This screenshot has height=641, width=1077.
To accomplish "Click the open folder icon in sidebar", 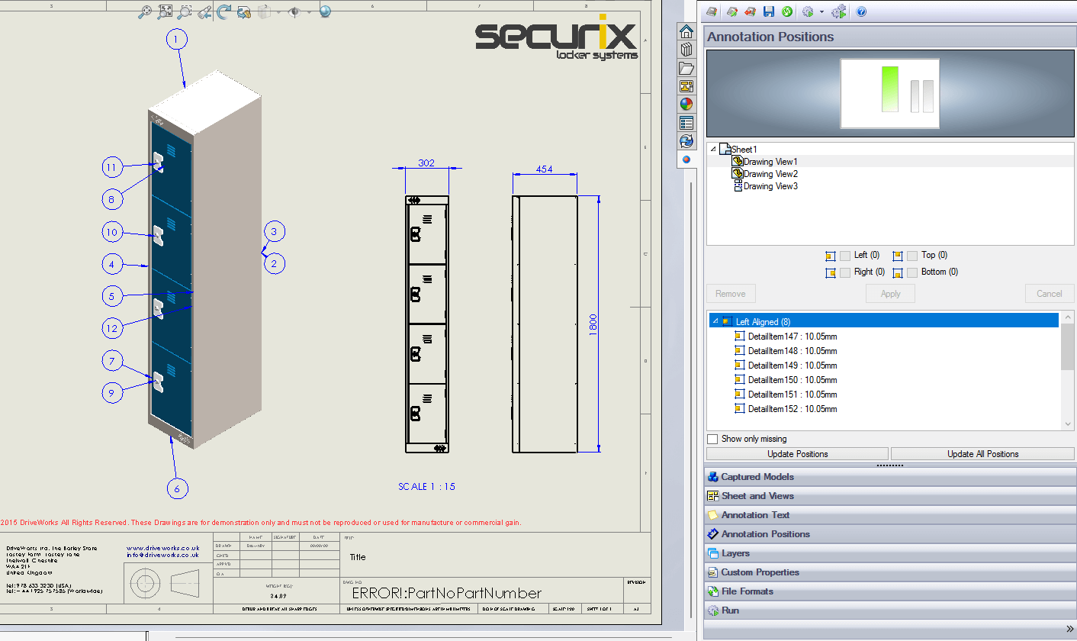I will (x=686, y=68).
